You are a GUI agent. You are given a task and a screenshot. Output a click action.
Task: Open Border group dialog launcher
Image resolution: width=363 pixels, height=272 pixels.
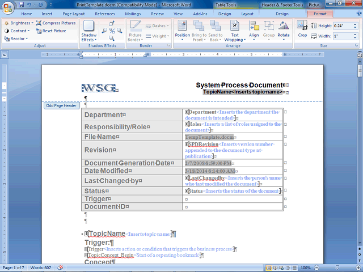(x=169, y=45)
